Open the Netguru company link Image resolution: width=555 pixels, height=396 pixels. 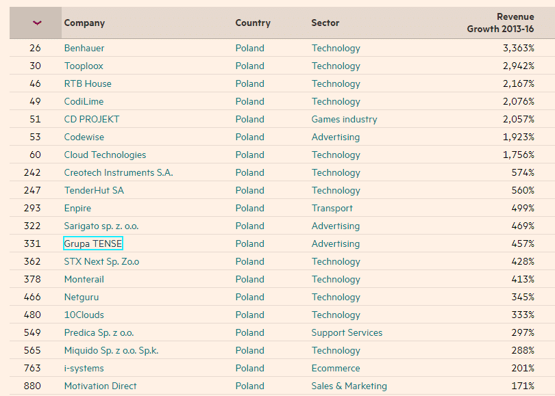point(82,298)
